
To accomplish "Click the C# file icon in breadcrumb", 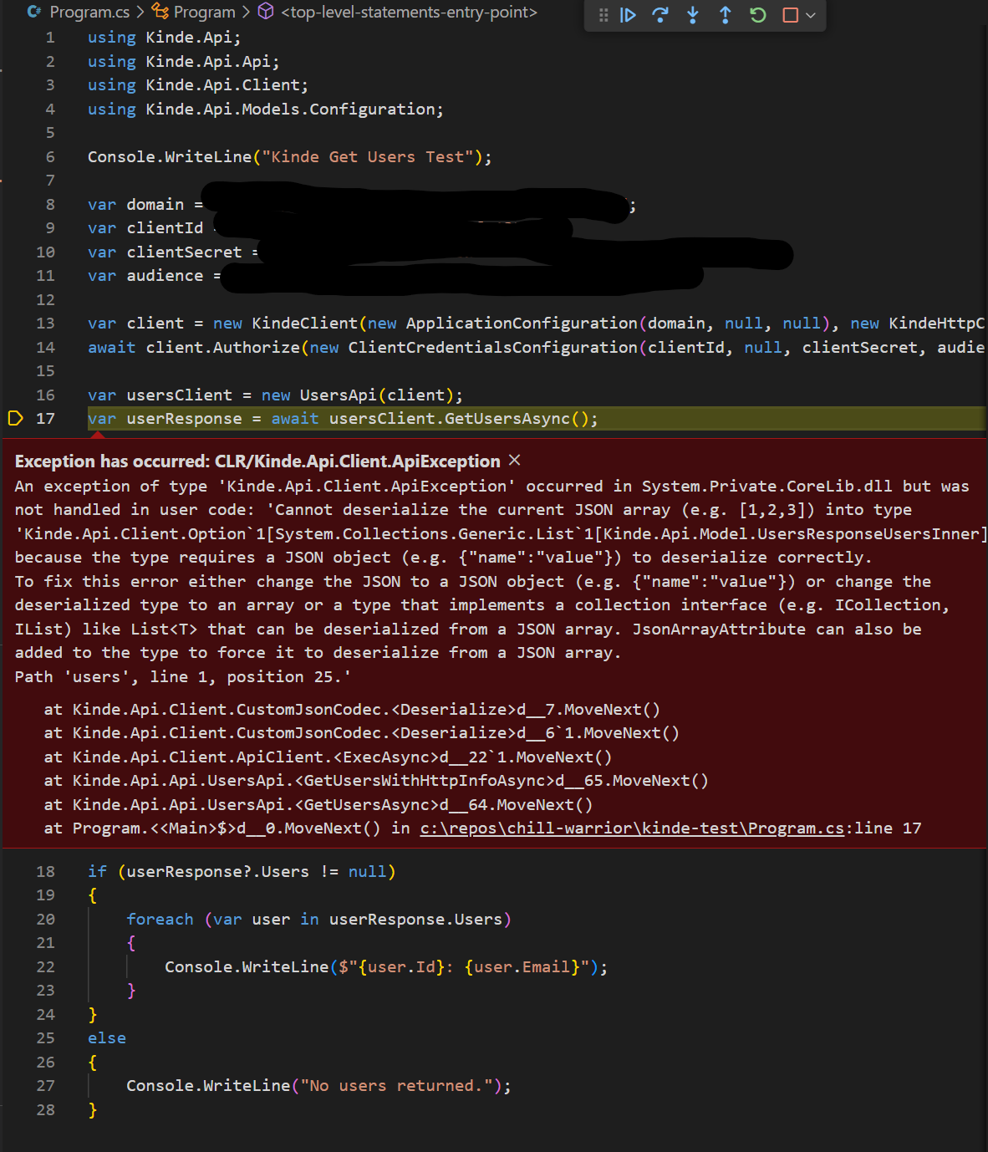I will coord(34,12).
